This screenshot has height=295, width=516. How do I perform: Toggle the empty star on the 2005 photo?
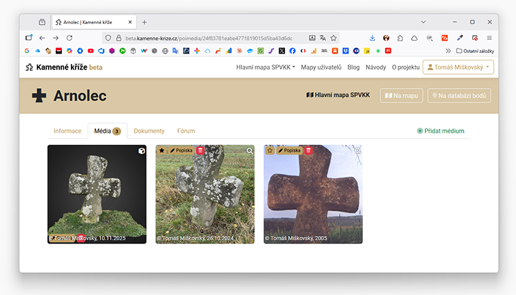(270, 151)
